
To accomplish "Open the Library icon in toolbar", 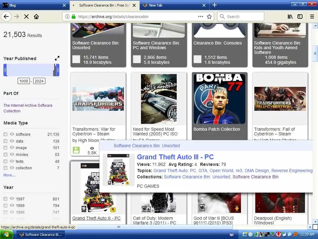I will click(290, 17).
